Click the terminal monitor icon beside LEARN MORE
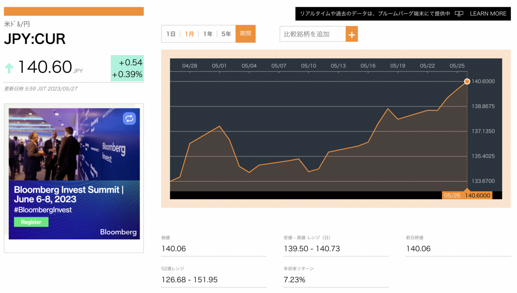 coord(459,14)
